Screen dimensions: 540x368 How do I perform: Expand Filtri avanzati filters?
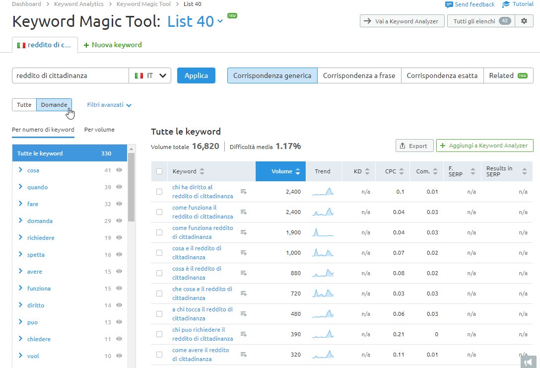[x=109, y=105]
